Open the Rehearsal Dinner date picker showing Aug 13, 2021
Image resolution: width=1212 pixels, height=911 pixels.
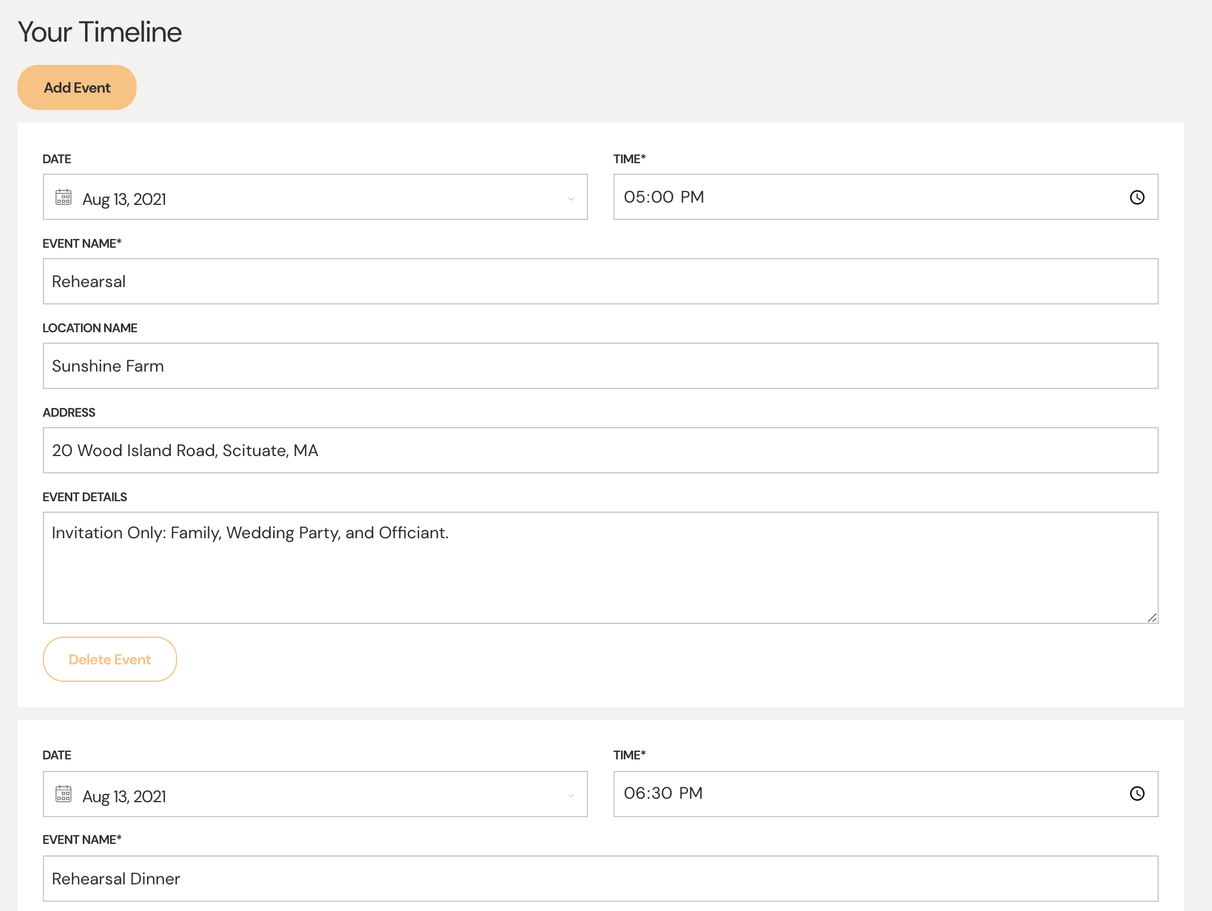(315, 794)
